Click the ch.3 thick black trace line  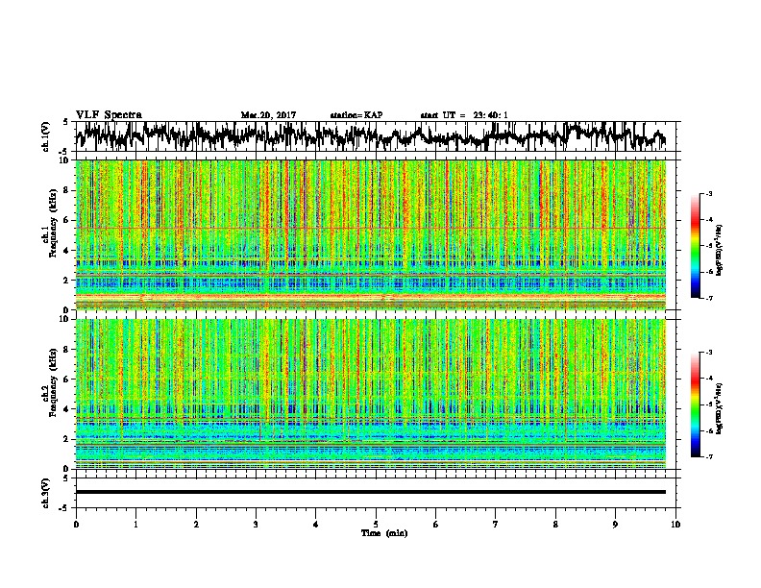coord(371,492)
